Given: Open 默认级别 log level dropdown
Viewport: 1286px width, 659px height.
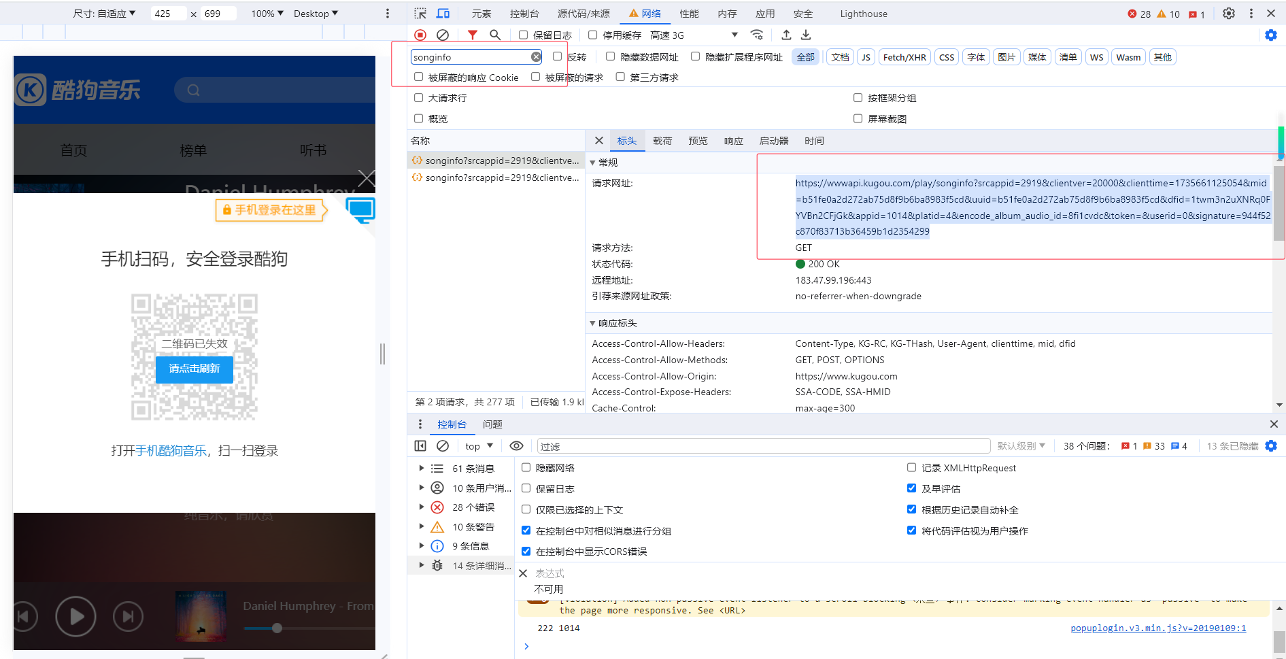Looking at the screenshot, I should click(1021, 446).
